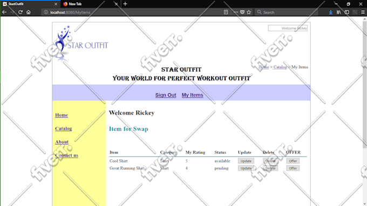The image size is (367, 206).
Task: Close the New Tab tab
Action: 116,4
